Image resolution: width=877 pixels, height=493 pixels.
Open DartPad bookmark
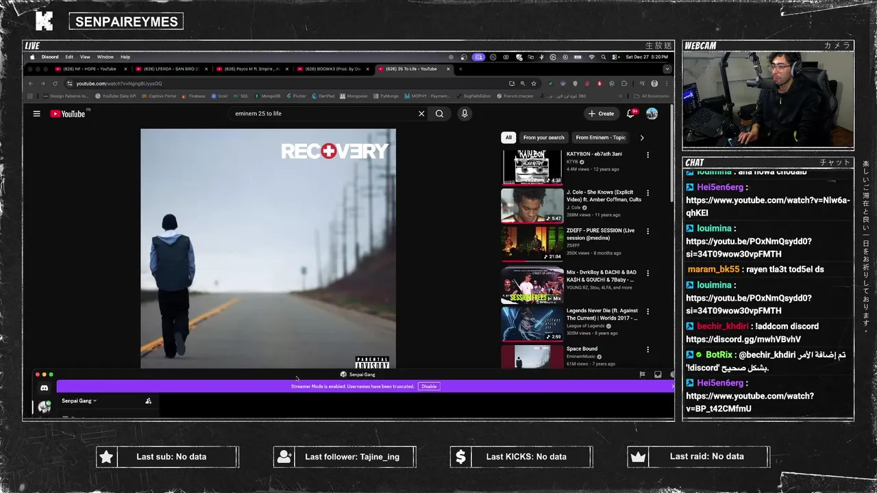pyautogui.click(x=323, y=96)
